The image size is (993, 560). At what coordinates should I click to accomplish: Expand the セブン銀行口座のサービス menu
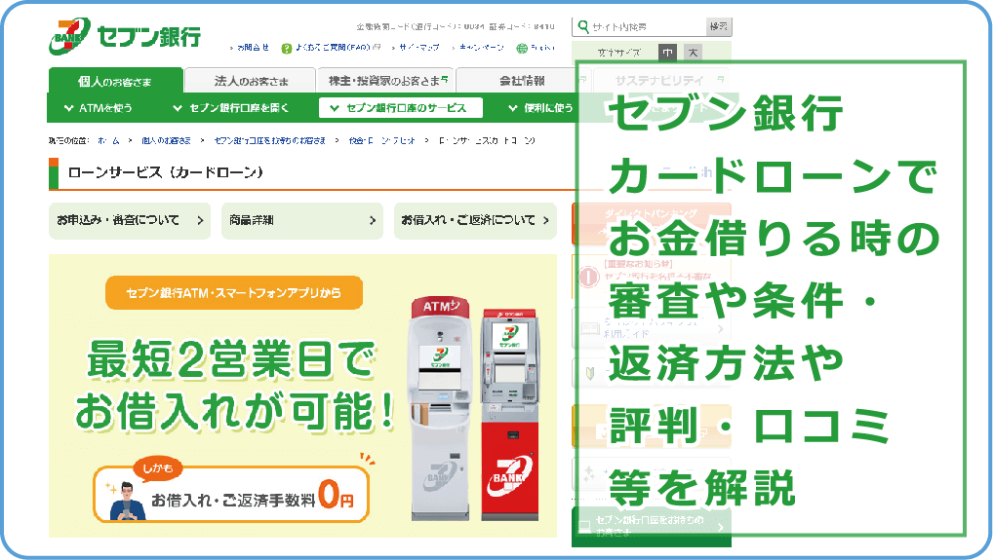coord(400,108)
